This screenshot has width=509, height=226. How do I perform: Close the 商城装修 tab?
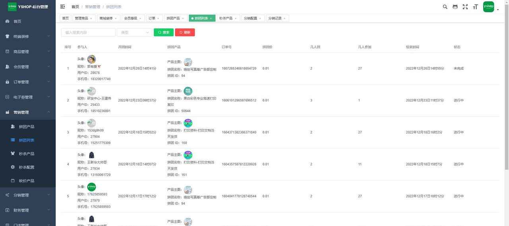pos(116,18)
